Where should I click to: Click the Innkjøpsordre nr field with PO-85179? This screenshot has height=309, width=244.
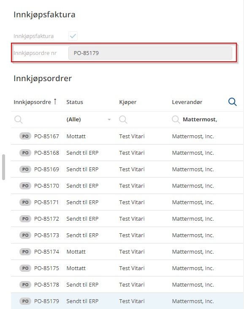[x=150, y=53]
